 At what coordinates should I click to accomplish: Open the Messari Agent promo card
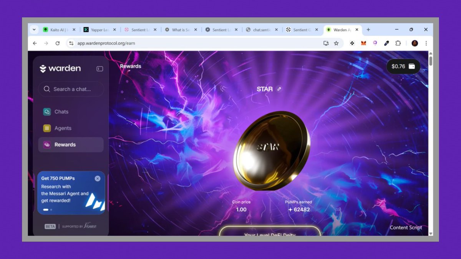71,193
